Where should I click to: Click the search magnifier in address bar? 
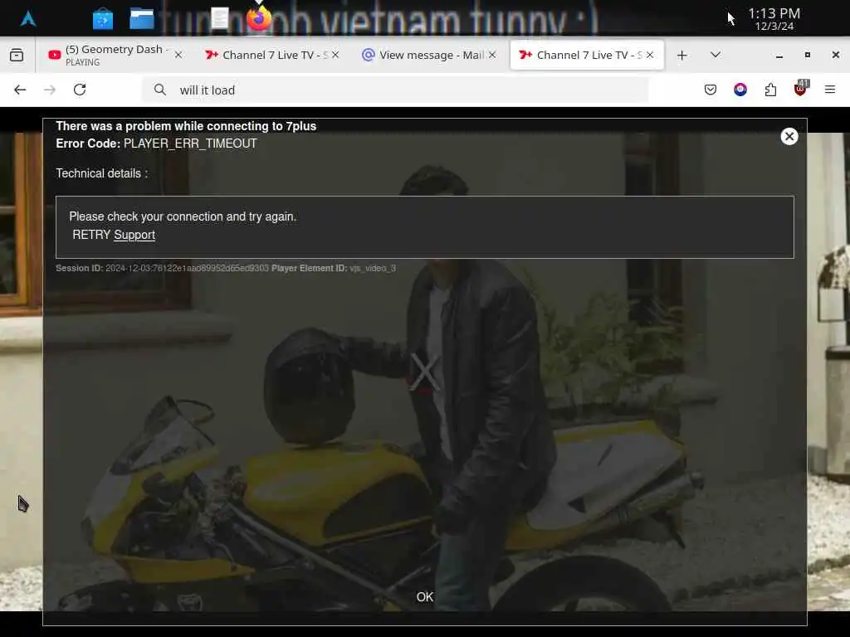click(x=160, y=90)
